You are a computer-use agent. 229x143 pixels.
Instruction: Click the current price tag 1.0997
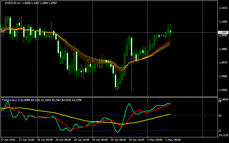click(x=223, y=32)
